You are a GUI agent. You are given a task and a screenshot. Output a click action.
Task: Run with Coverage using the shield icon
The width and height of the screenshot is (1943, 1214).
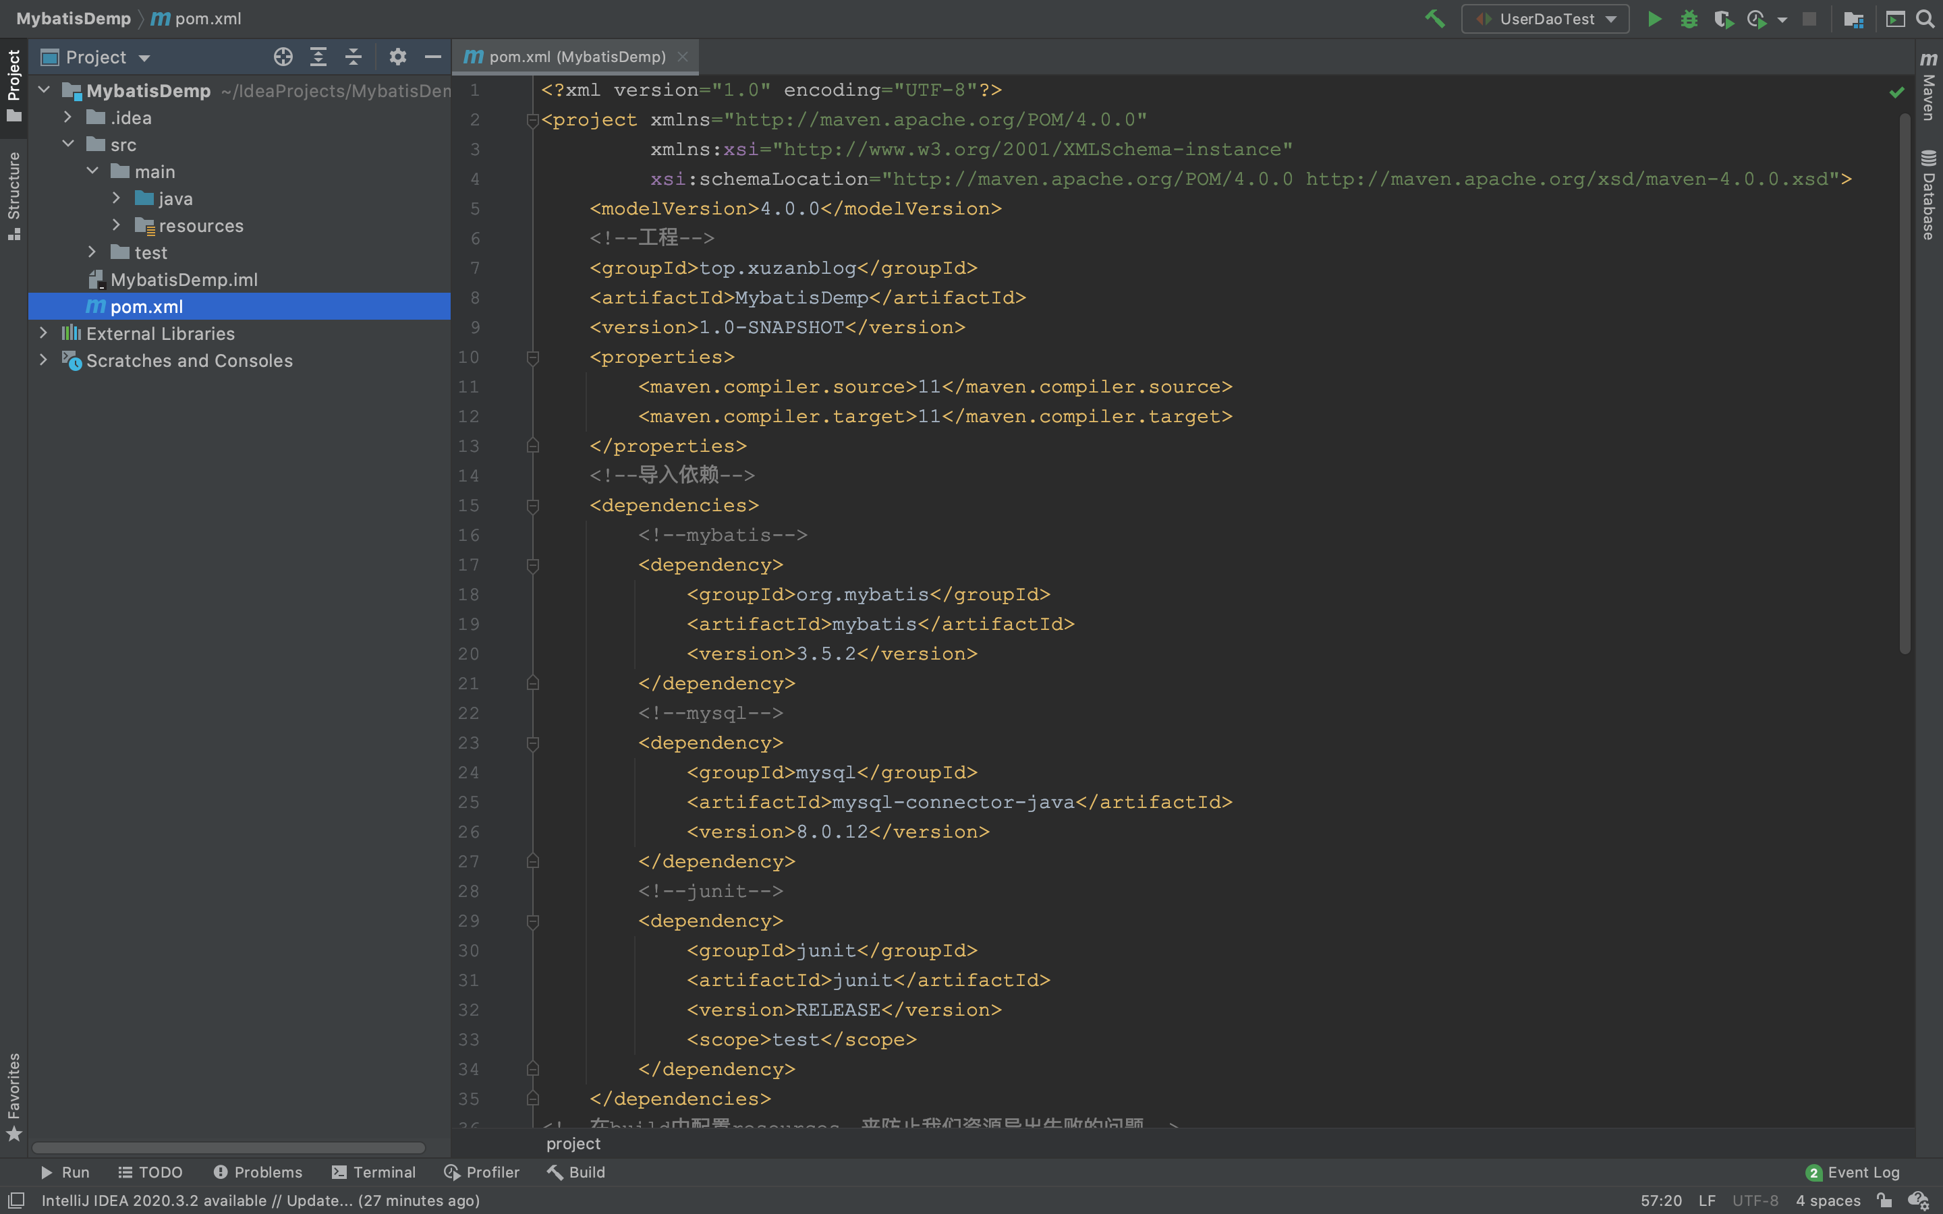1722,18
